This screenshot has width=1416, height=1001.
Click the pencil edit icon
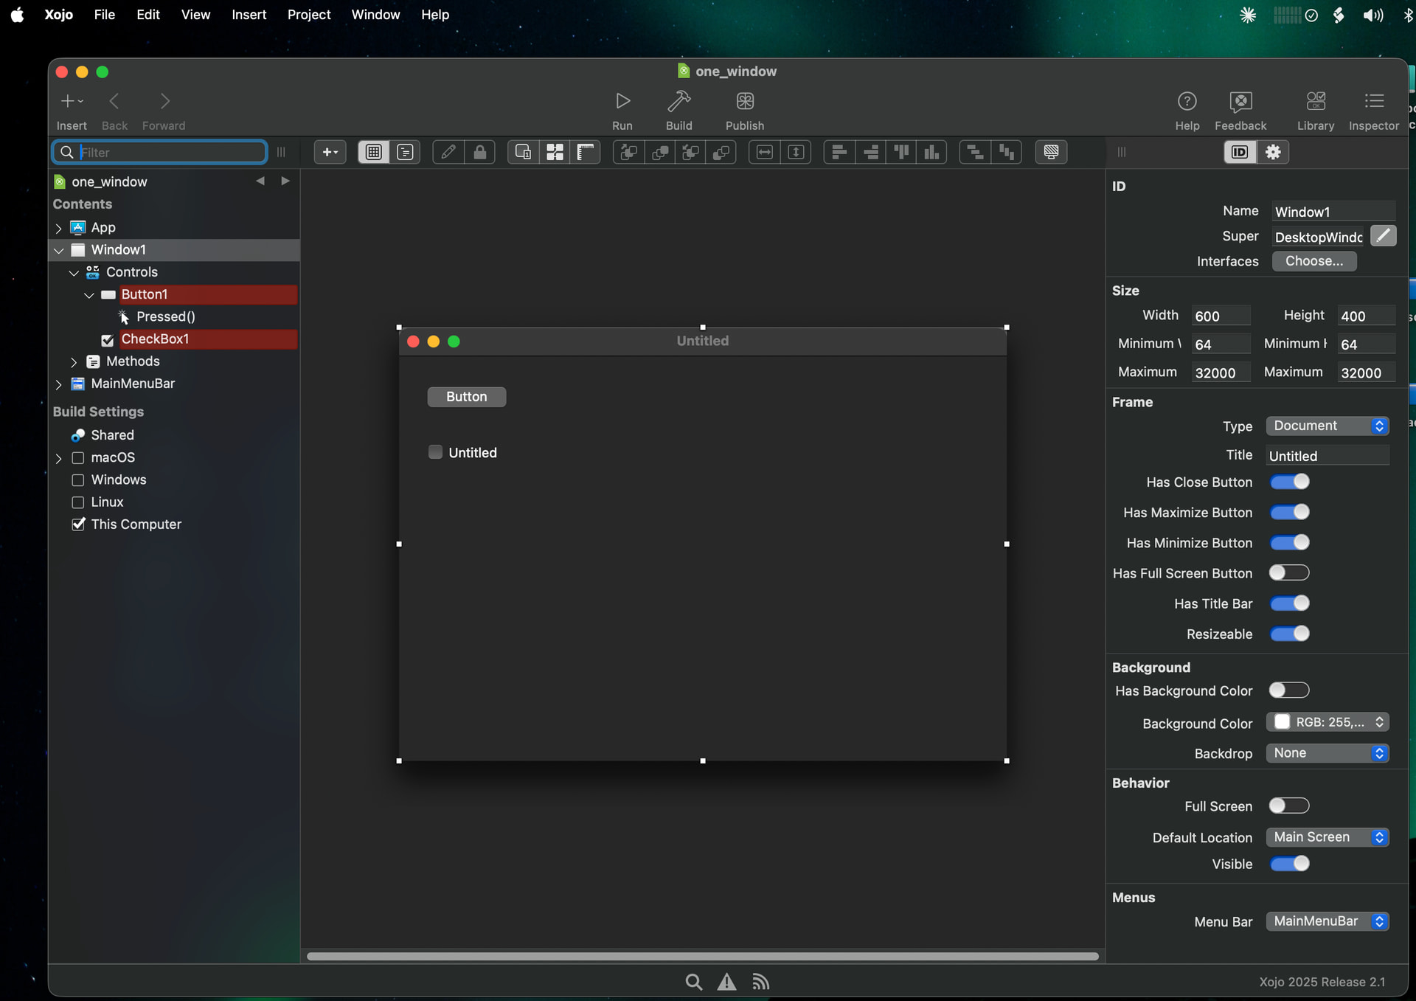[x=448, y=152]
